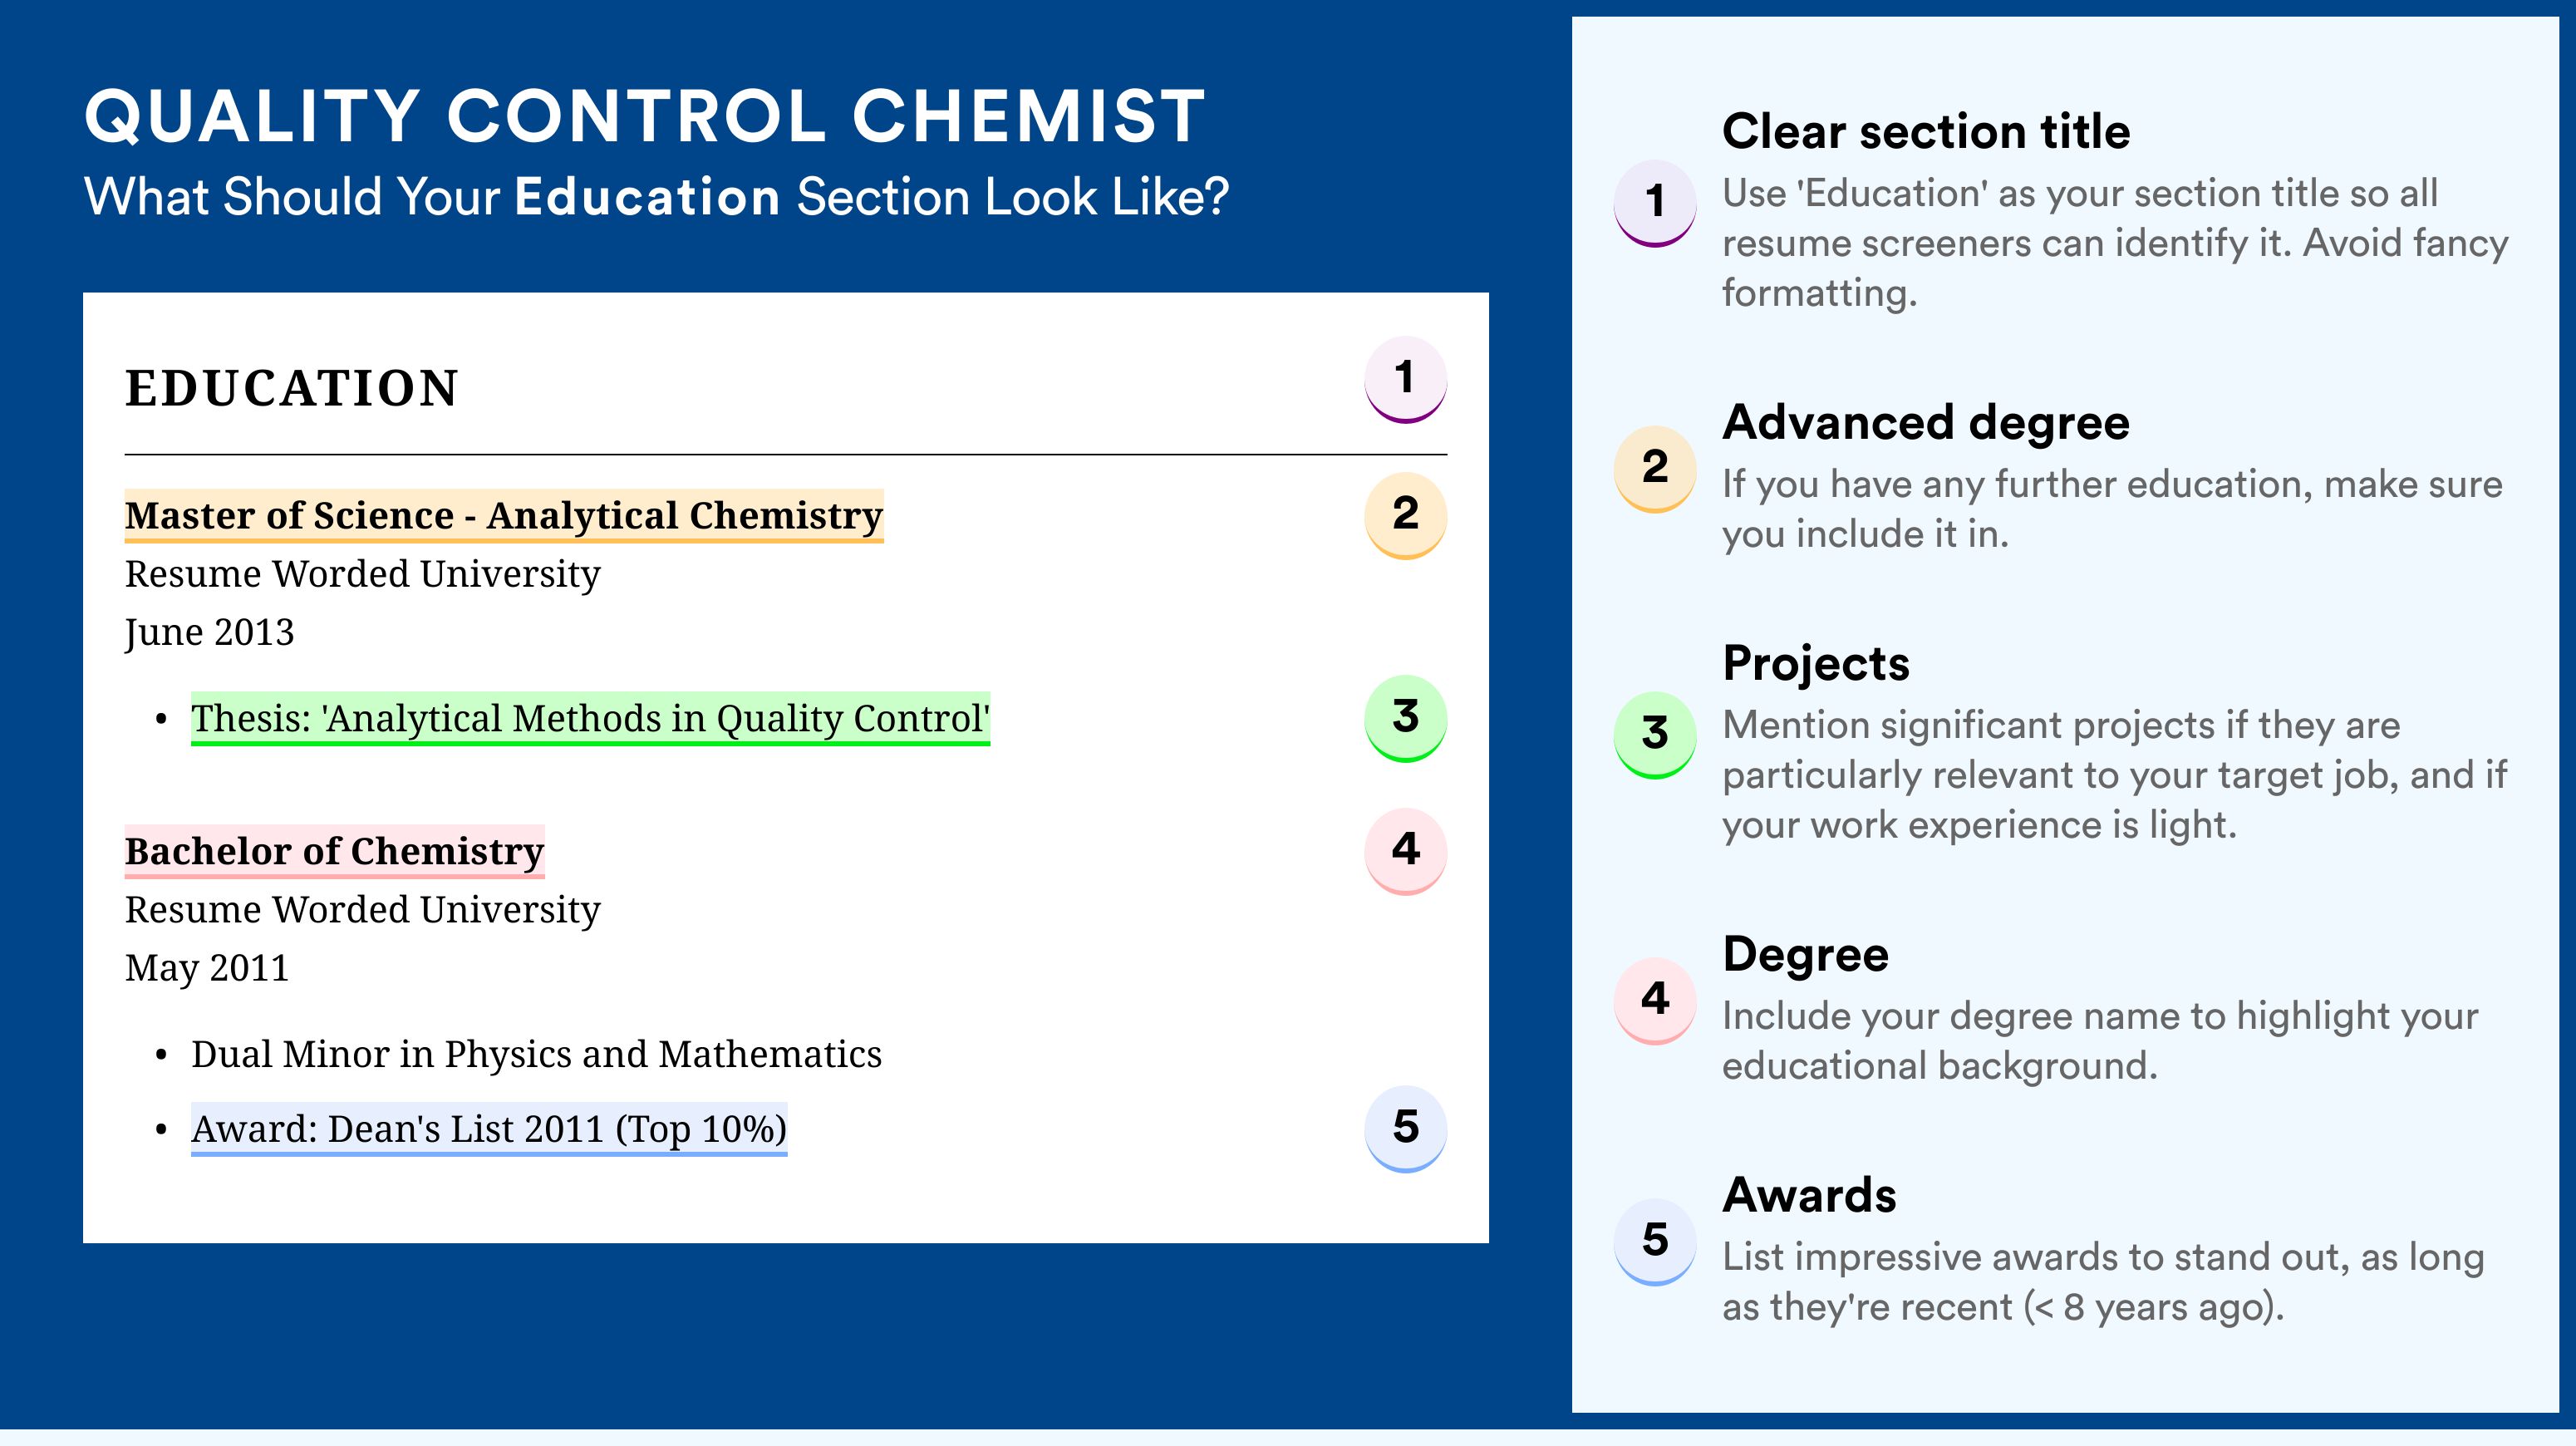Click the Clear section title heading

[1926, 132]
